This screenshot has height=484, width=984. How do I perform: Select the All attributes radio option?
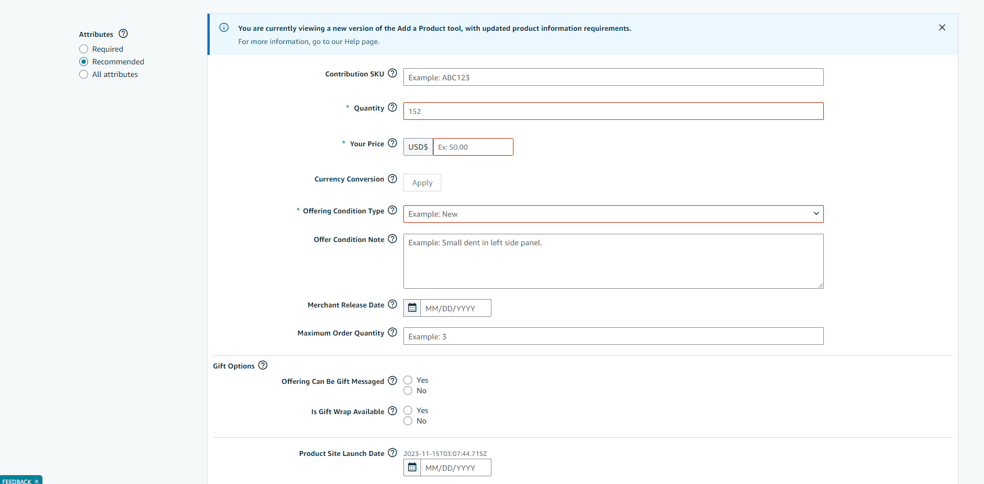click(x=84, y=74)
